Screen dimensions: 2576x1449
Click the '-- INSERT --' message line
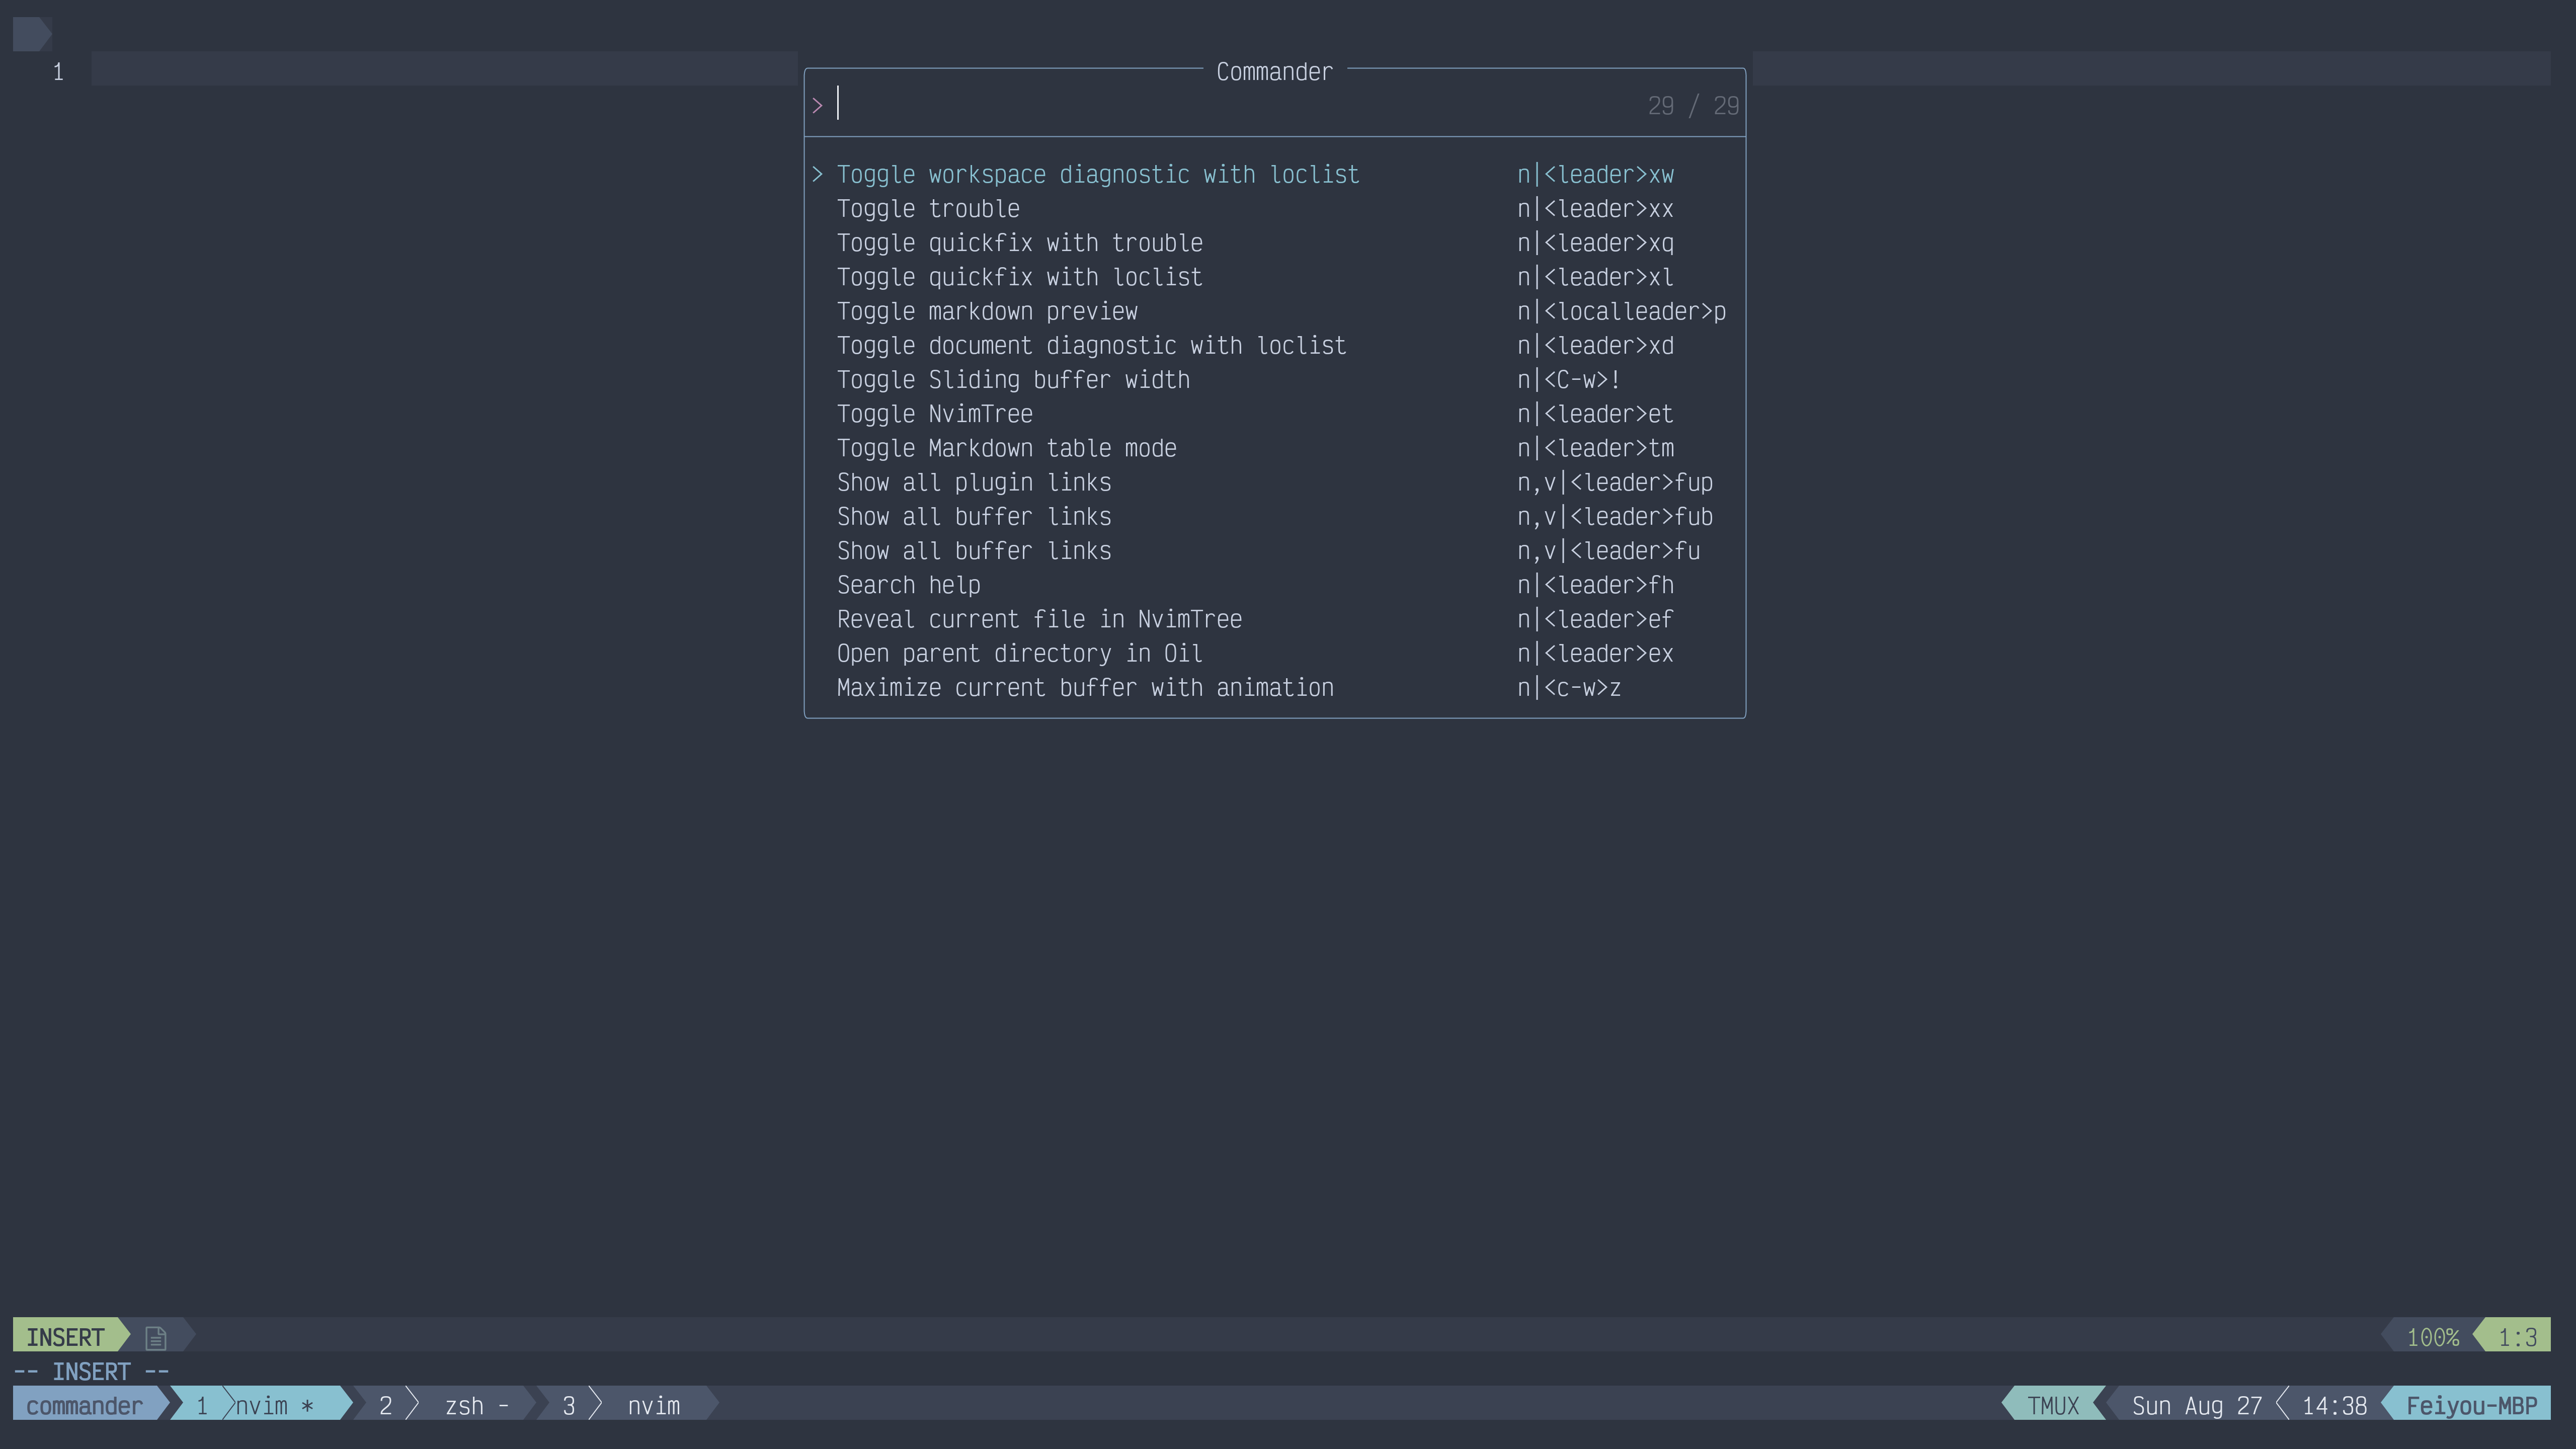point(91,1372)
